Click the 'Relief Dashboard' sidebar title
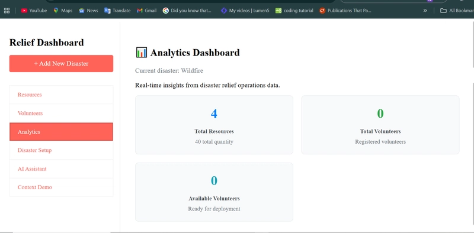474x233 pixels. coord(47,43)
